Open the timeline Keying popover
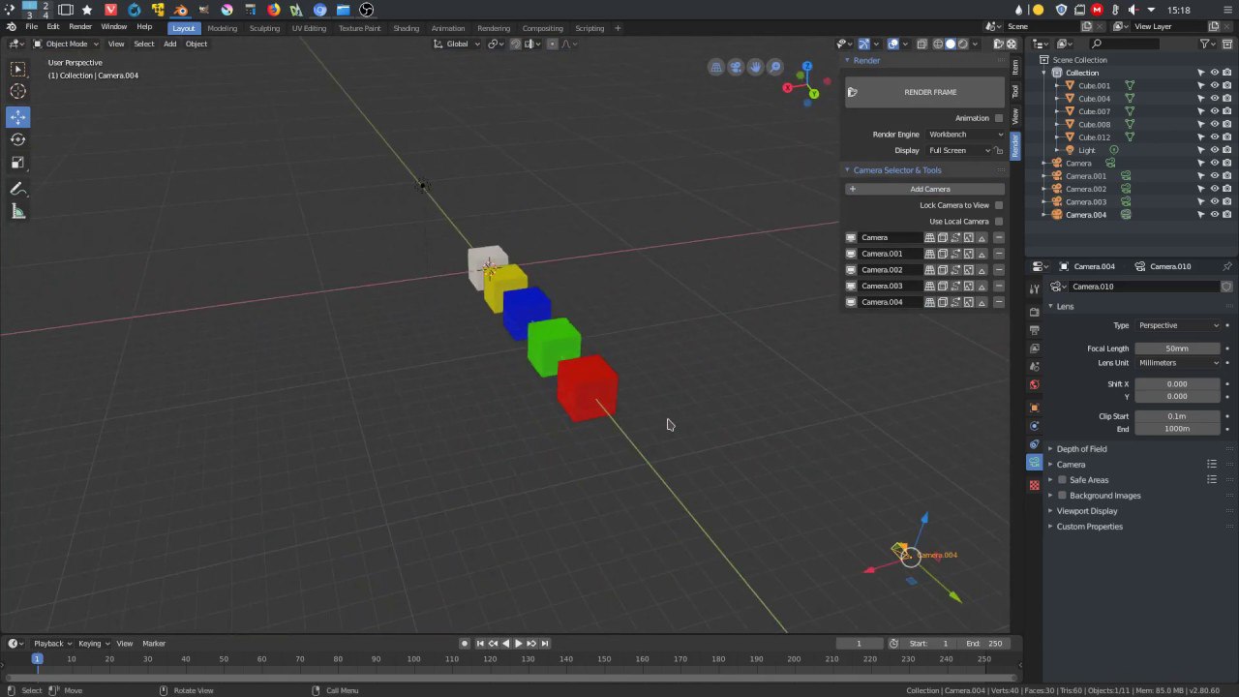The image size is (1239, 697). (x=93, y=644)
